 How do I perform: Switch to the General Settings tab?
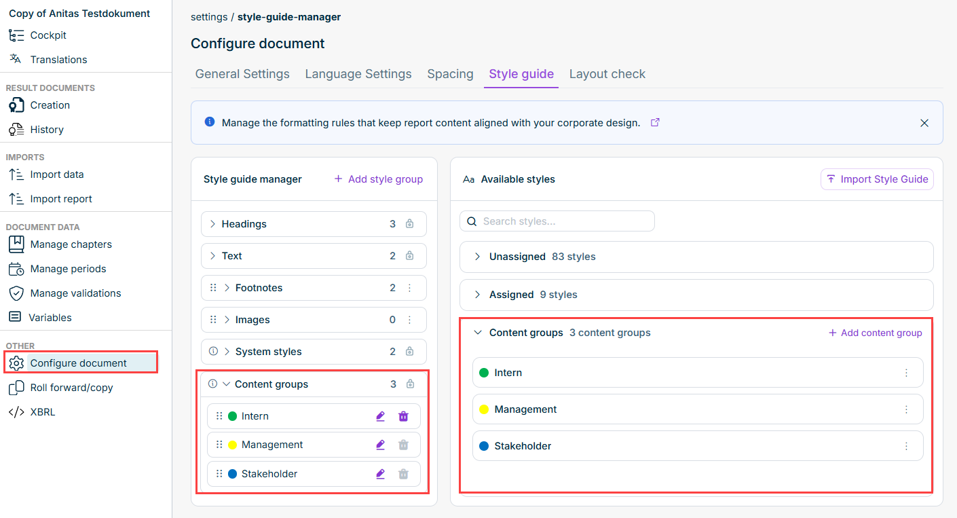point(242,74)
